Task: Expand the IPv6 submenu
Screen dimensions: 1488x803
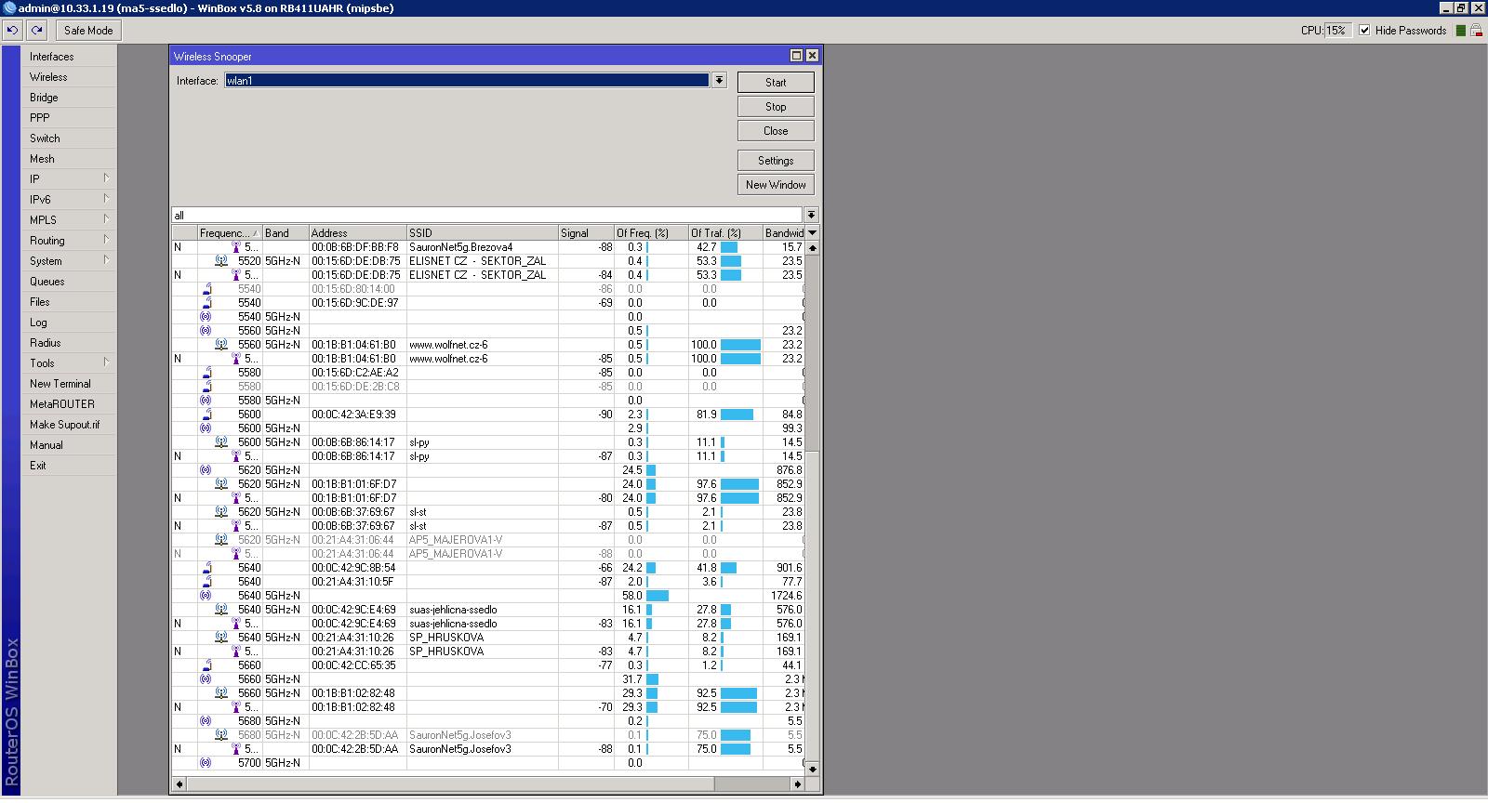Action: coord(106,199)
